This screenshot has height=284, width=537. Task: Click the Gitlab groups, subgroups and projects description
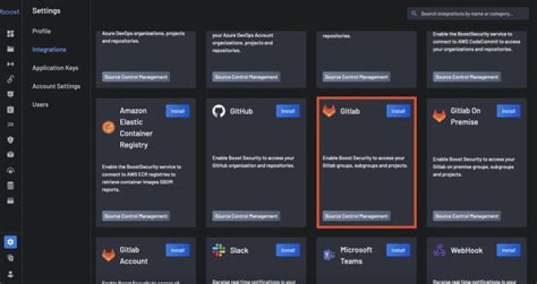coord(365,162)
